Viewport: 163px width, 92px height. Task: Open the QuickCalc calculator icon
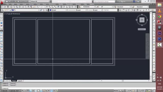[72, 7]
